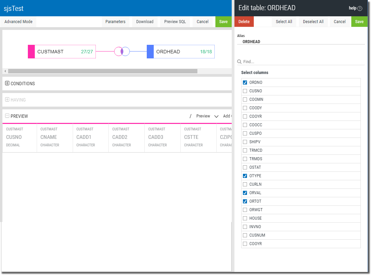
Task: Enable the CUSNO column checkbox
Action: tap(245, 91)
